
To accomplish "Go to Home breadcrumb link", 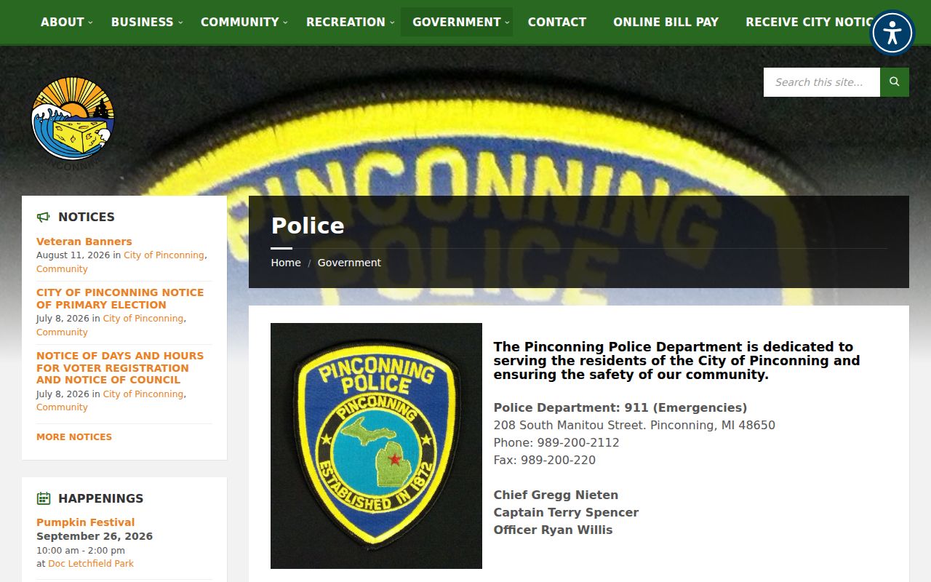I will 286,263.
